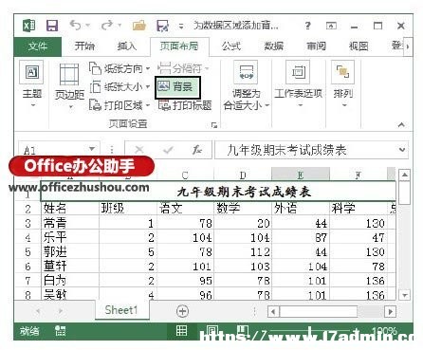Image resolution: width=423 pixels, height=350 pixels.
Task: Select the cell containing 常青
Action: click(70, 223)
